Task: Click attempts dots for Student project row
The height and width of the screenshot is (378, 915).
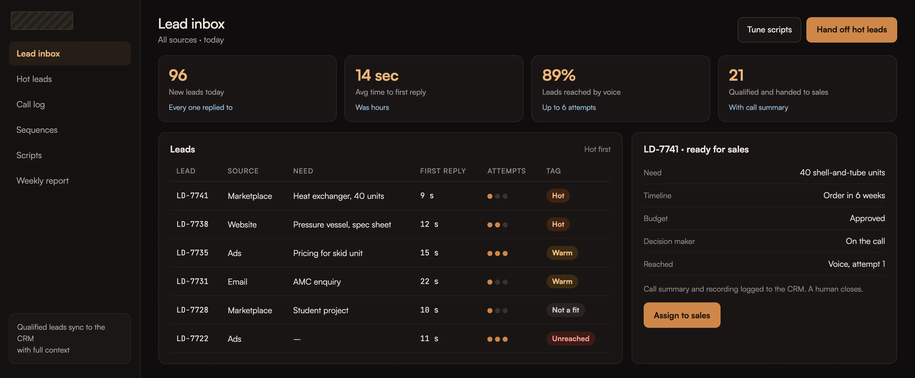Action: coord(497,311)
